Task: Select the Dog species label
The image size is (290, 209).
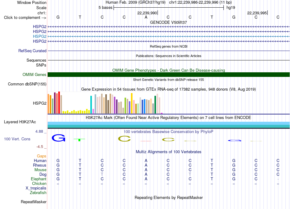Action: (43, 175)
